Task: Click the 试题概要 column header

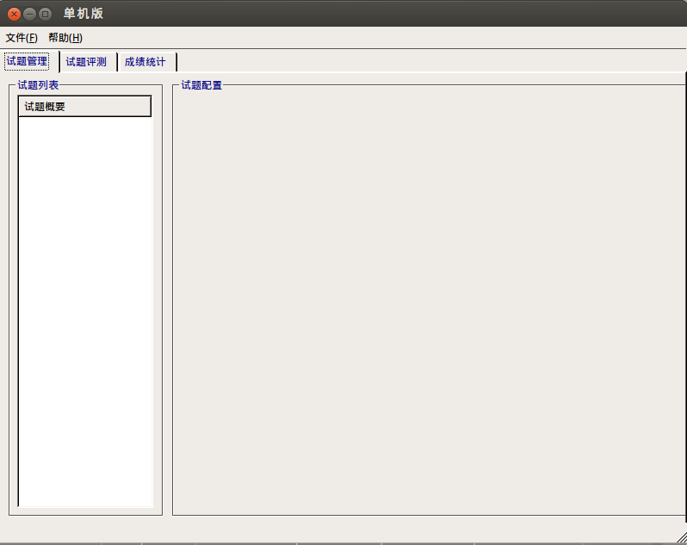Action: [x=84, y=107]
